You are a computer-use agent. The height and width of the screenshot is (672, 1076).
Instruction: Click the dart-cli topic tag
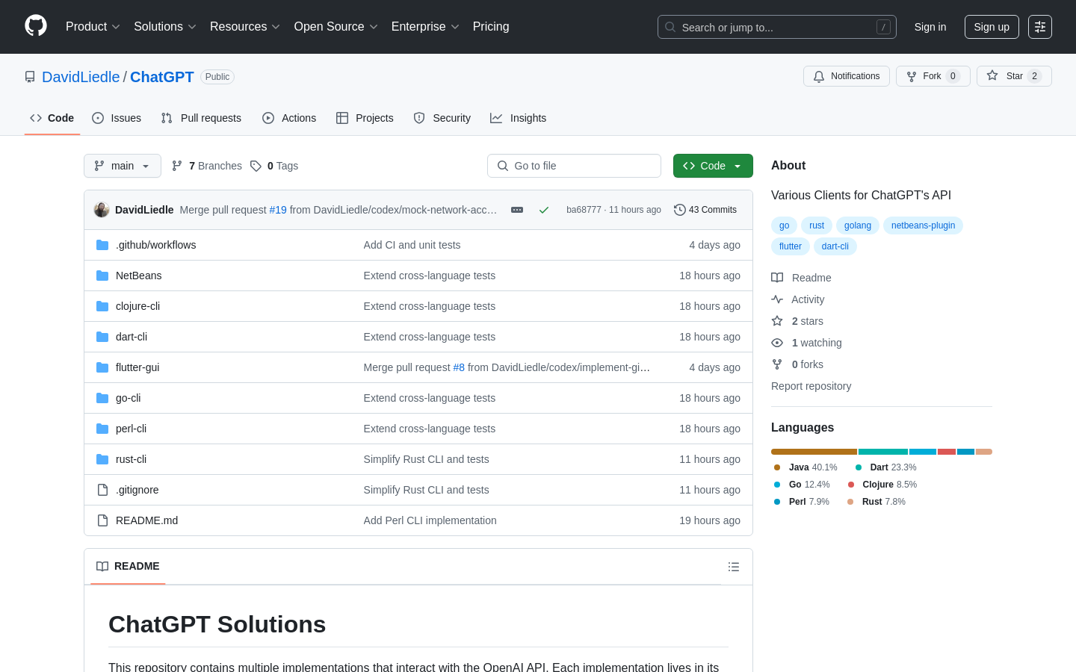pos(835,246)
